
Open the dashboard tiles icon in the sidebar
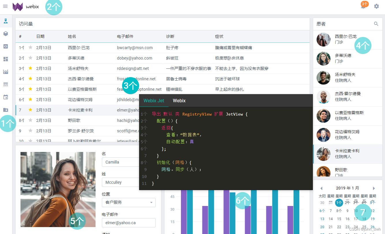coord(5,59)
